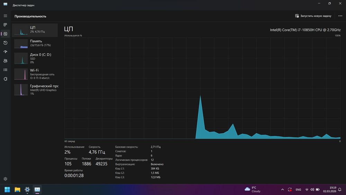Expand hidden tray icons chevron
Screen dimensions: 346x195
(x=282, y=189)
